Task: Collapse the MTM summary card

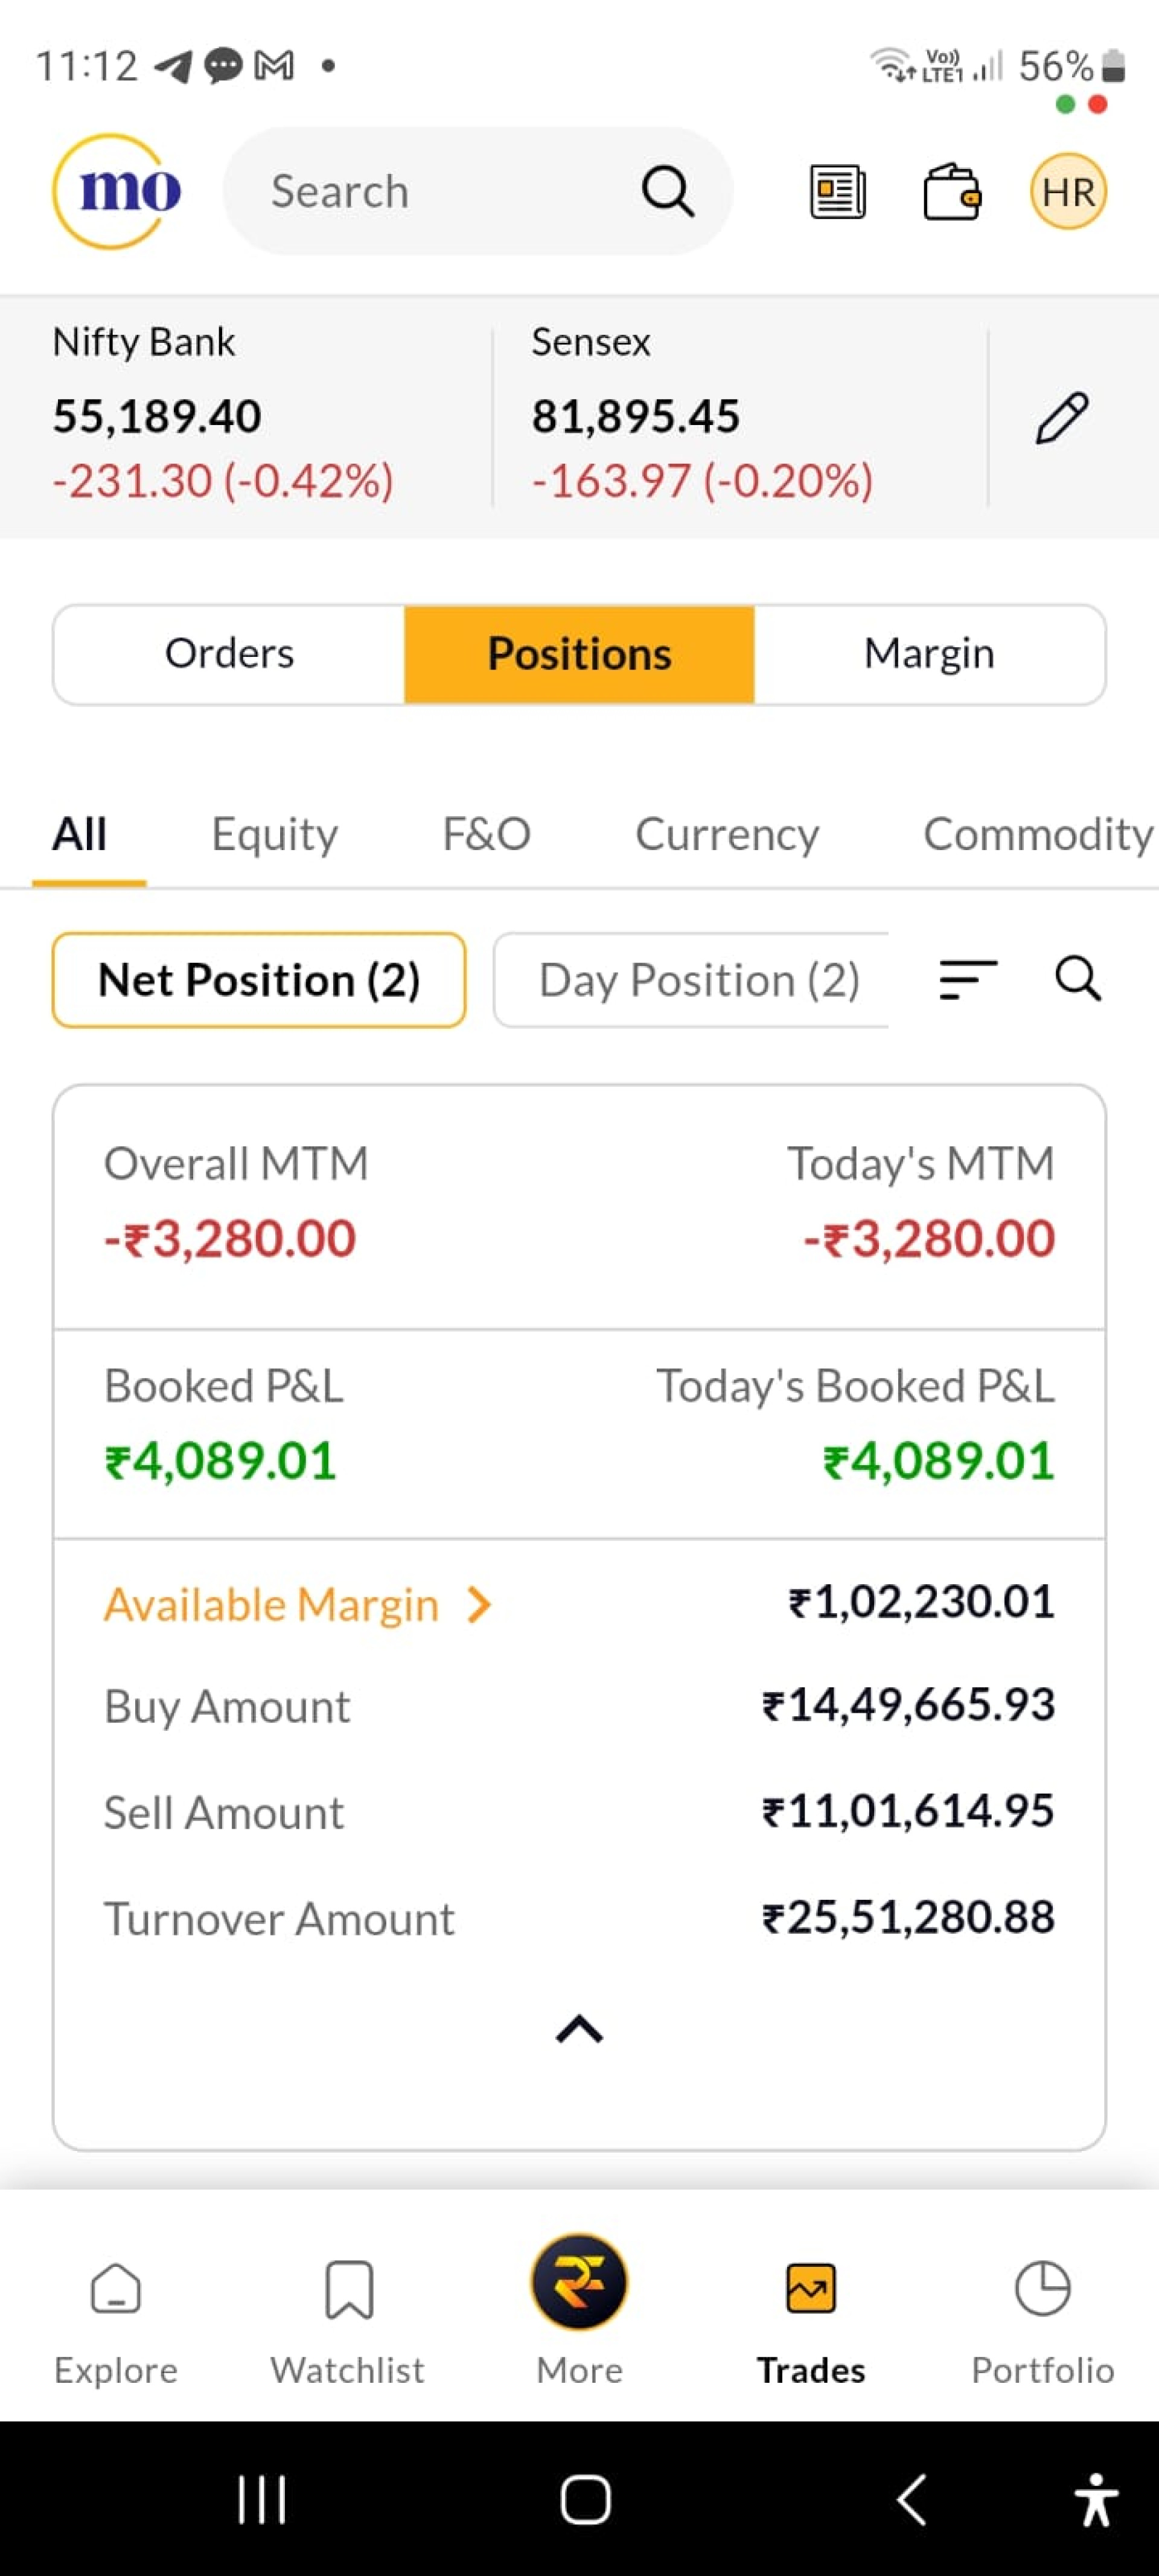Action: [579, 2029]
